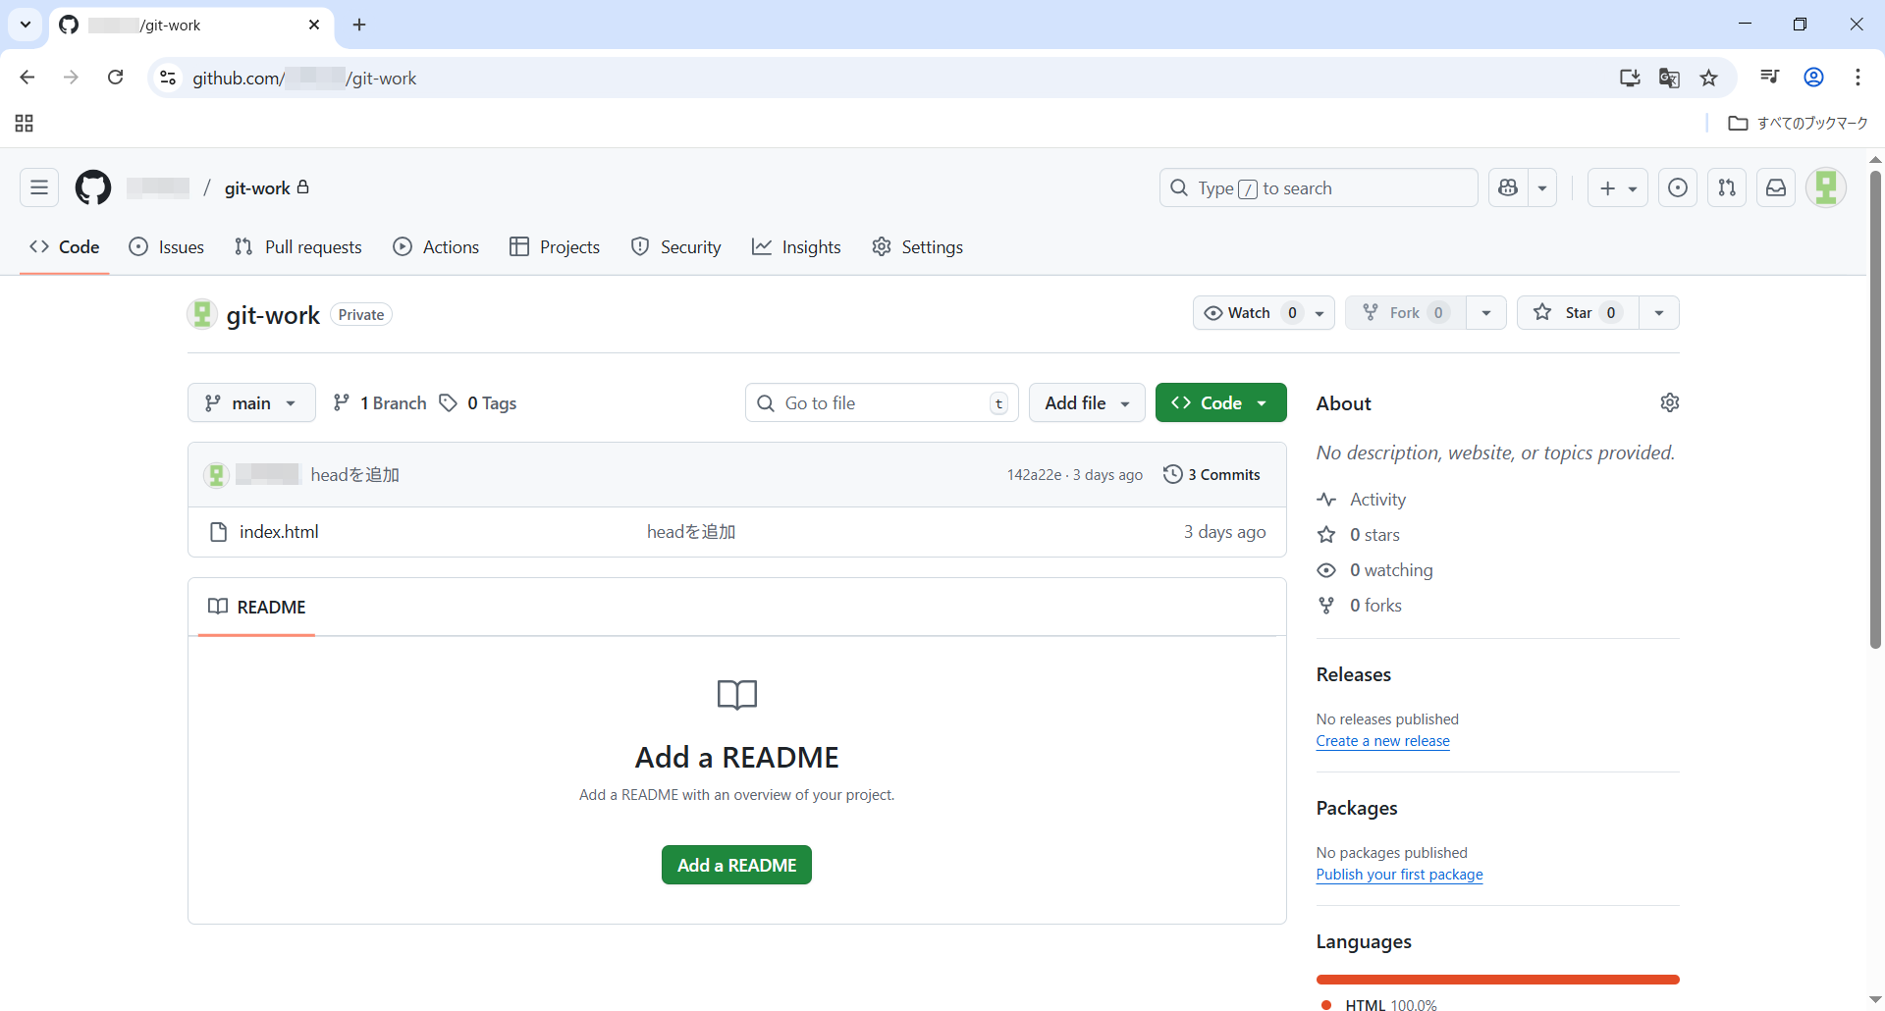Click the GitHub Octocat logo
The image size is (1885, 1011).
pyautogui.click(x=93, y=187)
